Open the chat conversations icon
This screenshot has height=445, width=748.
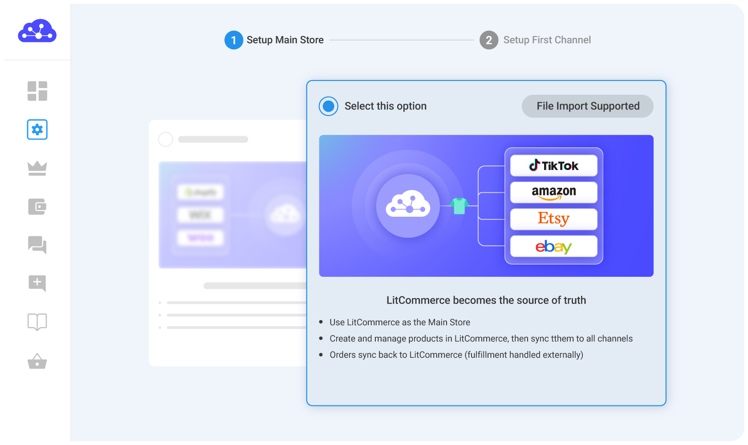coord(37,245)
